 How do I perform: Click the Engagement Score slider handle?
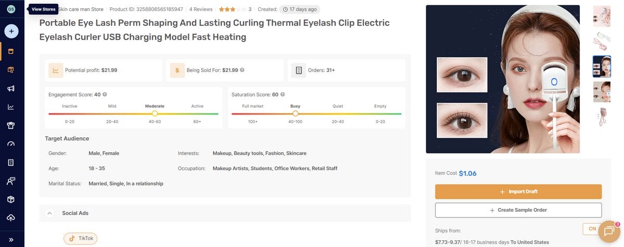click(x=154, y=113)
